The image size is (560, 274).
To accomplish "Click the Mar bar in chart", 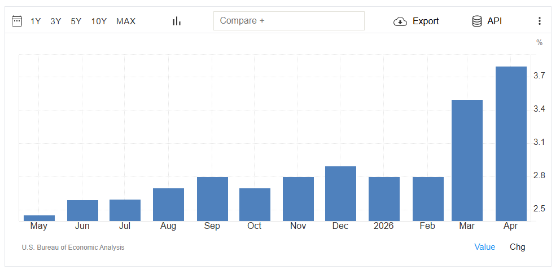I will [467, 161].
